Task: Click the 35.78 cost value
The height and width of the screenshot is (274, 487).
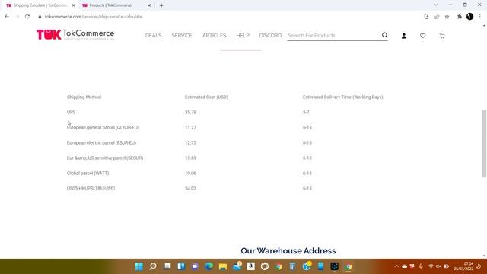Action: point(190,112)
